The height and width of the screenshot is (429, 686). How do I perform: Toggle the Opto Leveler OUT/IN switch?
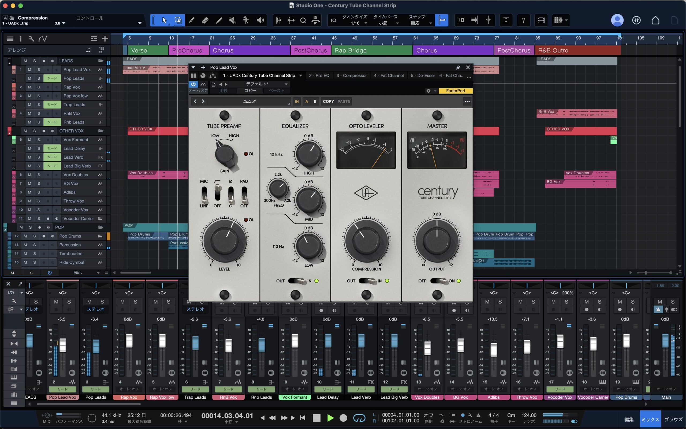[368, 281]
